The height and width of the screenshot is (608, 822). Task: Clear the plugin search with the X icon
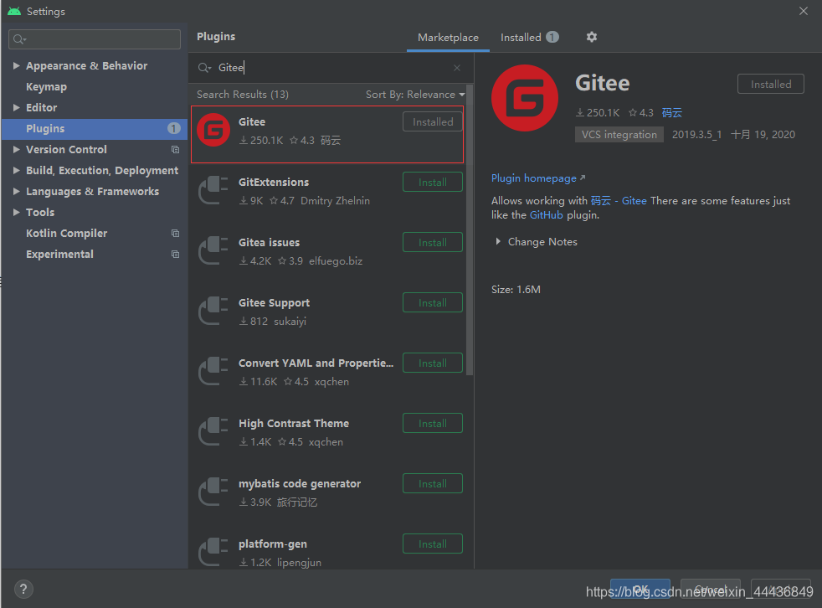pyautogui.click(x=457, y=68)
